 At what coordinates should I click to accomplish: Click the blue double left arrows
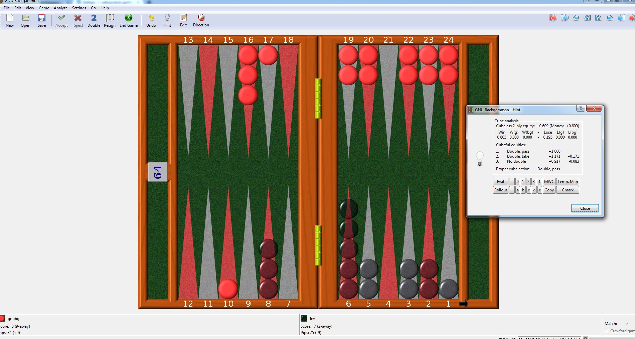[587, 18]
